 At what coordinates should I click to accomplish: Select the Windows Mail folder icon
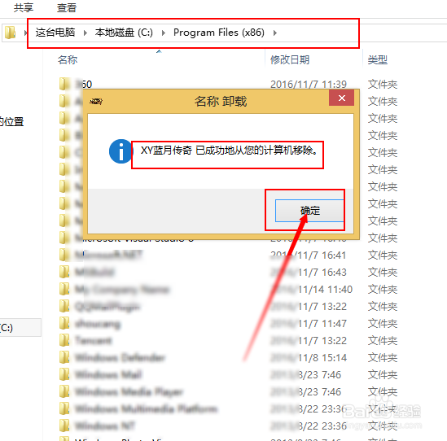[64, 374]
